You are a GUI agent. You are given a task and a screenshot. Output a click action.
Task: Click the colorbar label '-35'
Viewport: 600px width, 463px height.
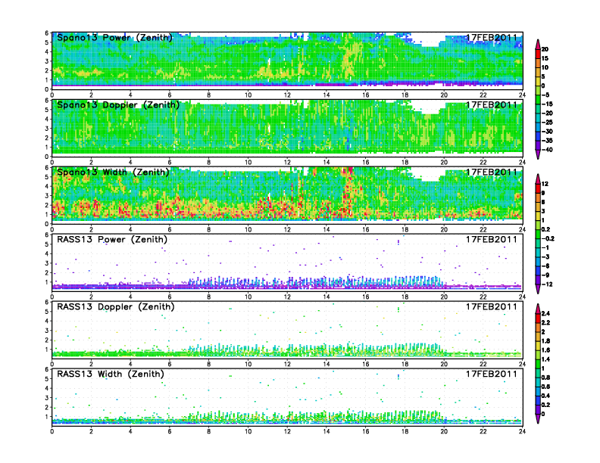[x=547, y=141]
